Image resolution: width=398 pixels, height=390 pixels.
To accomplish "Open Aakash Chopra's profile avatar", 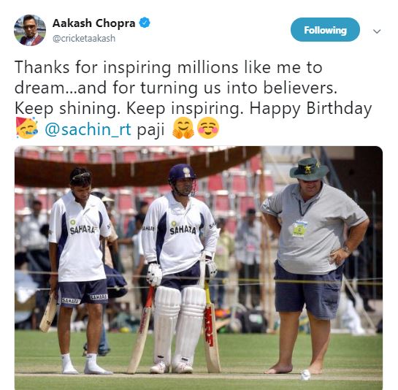I will pyautogui.click(x=30, y=30).
